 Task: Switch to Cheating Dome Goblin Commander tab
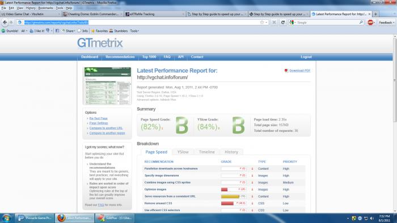click(x=92, y=14)
